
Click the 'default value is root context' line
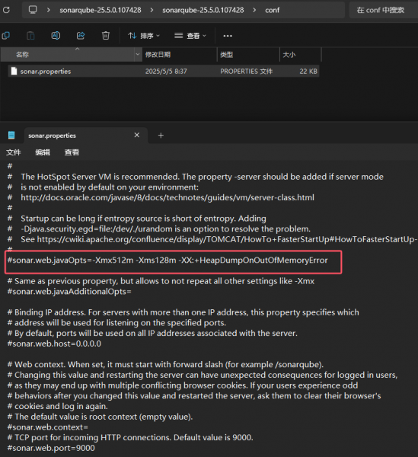tap(100, 417)
